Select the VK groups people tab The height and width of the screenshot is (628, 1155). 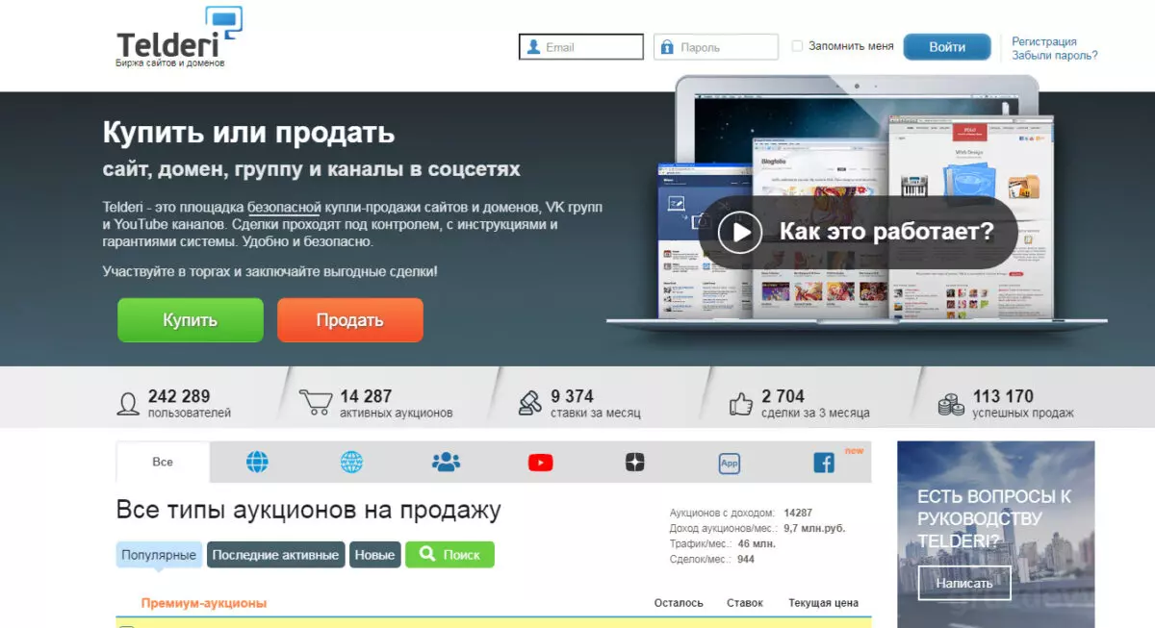click(x=446, y=463)
